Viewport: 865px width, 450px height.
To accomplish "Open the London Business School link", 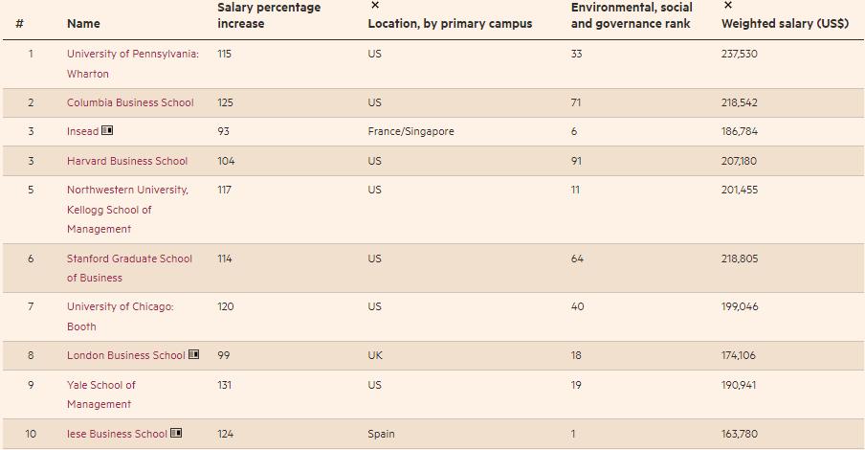I will pos(125,355).
